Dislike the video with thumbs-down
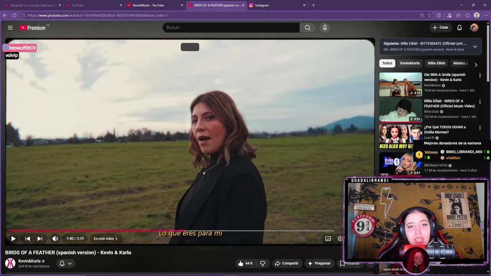The image size is (491, 276). coord(263,263)
